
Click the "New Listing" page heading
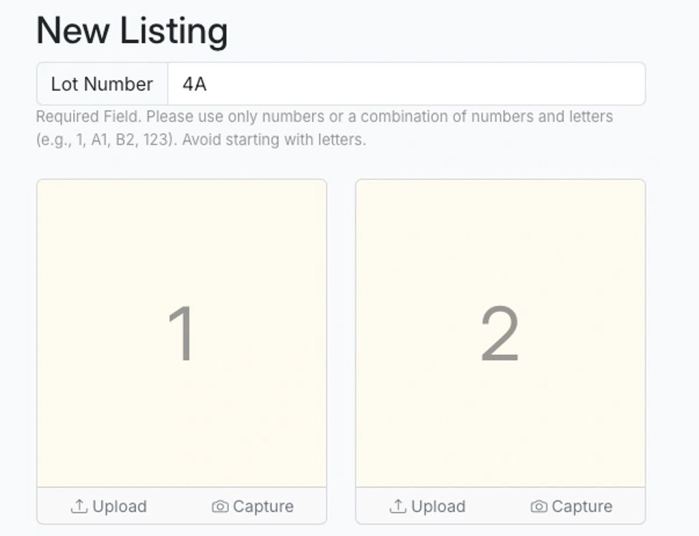(132, 31)
